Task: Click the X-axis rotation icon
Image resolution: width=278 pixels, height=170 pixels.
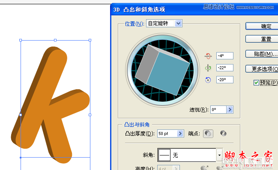Action: tap(208, 56)
